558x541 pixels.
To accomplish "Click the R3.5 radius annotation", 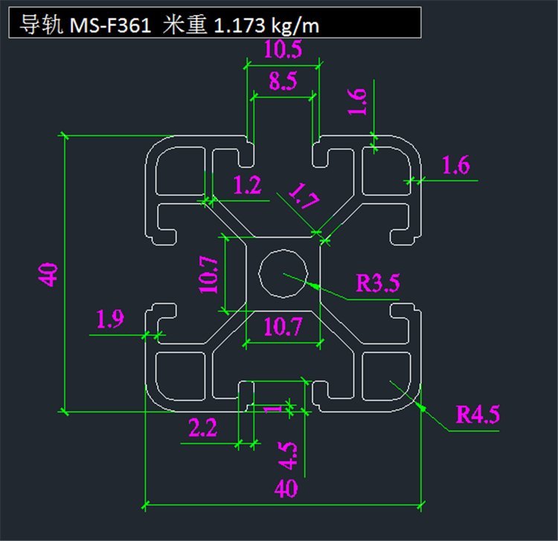I will [378, 283].
